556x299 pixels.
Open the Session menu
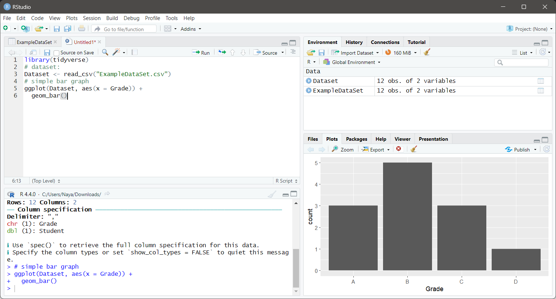(91, 18)
